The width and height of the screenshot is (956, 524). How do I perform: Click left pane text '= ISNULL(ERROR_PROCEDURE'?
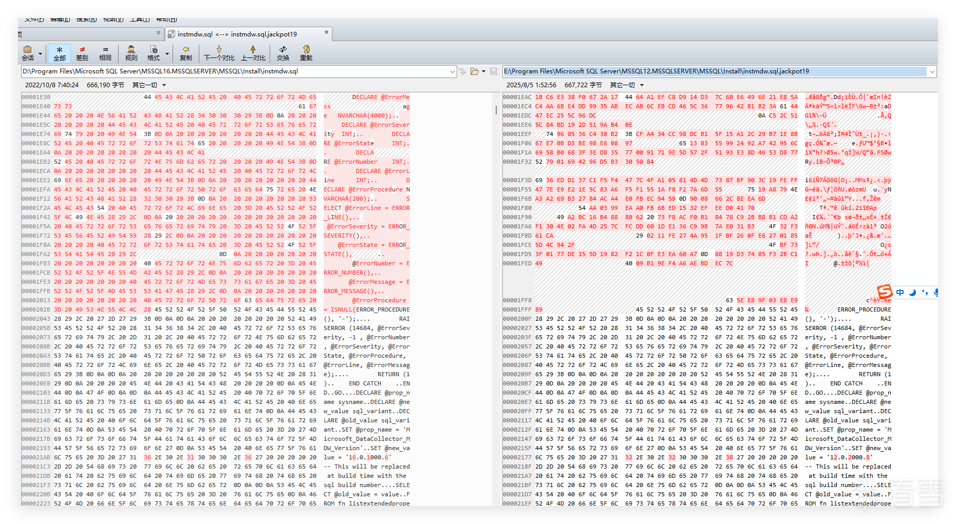(x=367, y=309)
